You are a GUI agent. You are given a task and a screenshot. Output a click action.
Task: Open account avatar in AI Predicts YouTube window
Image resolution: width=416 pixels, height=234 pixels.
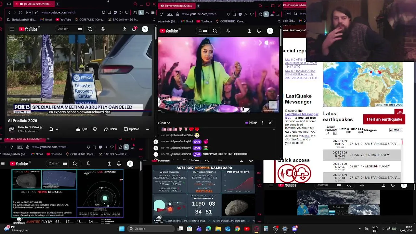click(145, 29)
